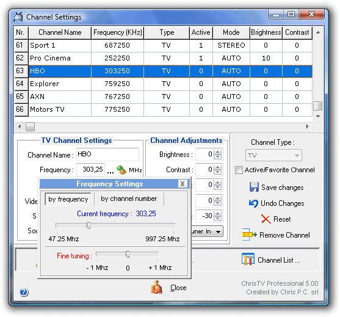340x317 pixels.
Task: Toggle the Active/Favorite Channel checkbox
Action: click(x=239, y=170)
